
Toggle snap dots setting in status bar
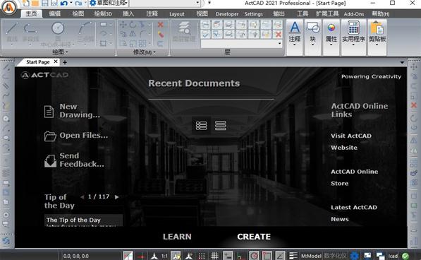(202, 256)
